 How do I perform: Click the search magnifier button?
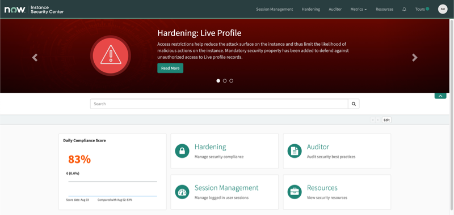(x=354, y=104)
